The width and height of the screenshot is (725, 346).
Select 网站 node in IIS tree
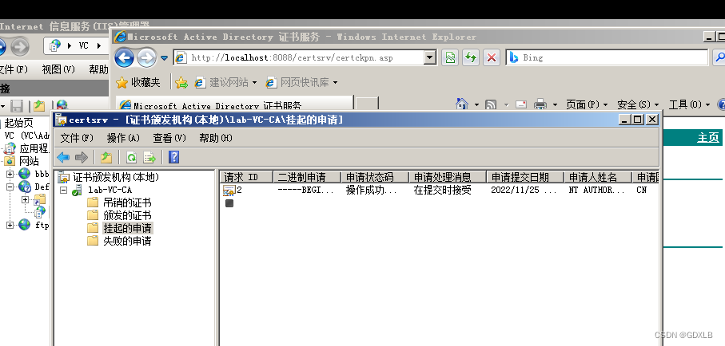pyautogui.click(x=29, y=162)
